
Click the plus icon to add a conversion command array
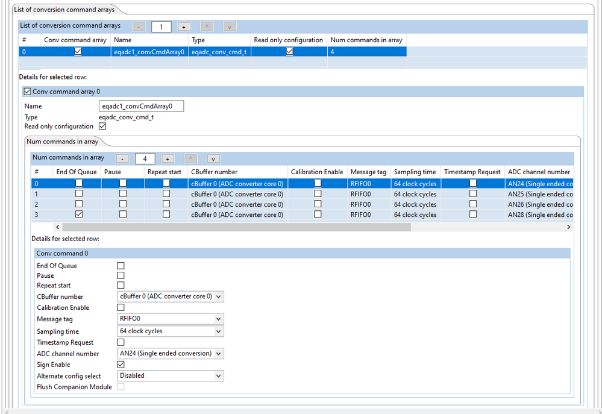click(184, 27)
